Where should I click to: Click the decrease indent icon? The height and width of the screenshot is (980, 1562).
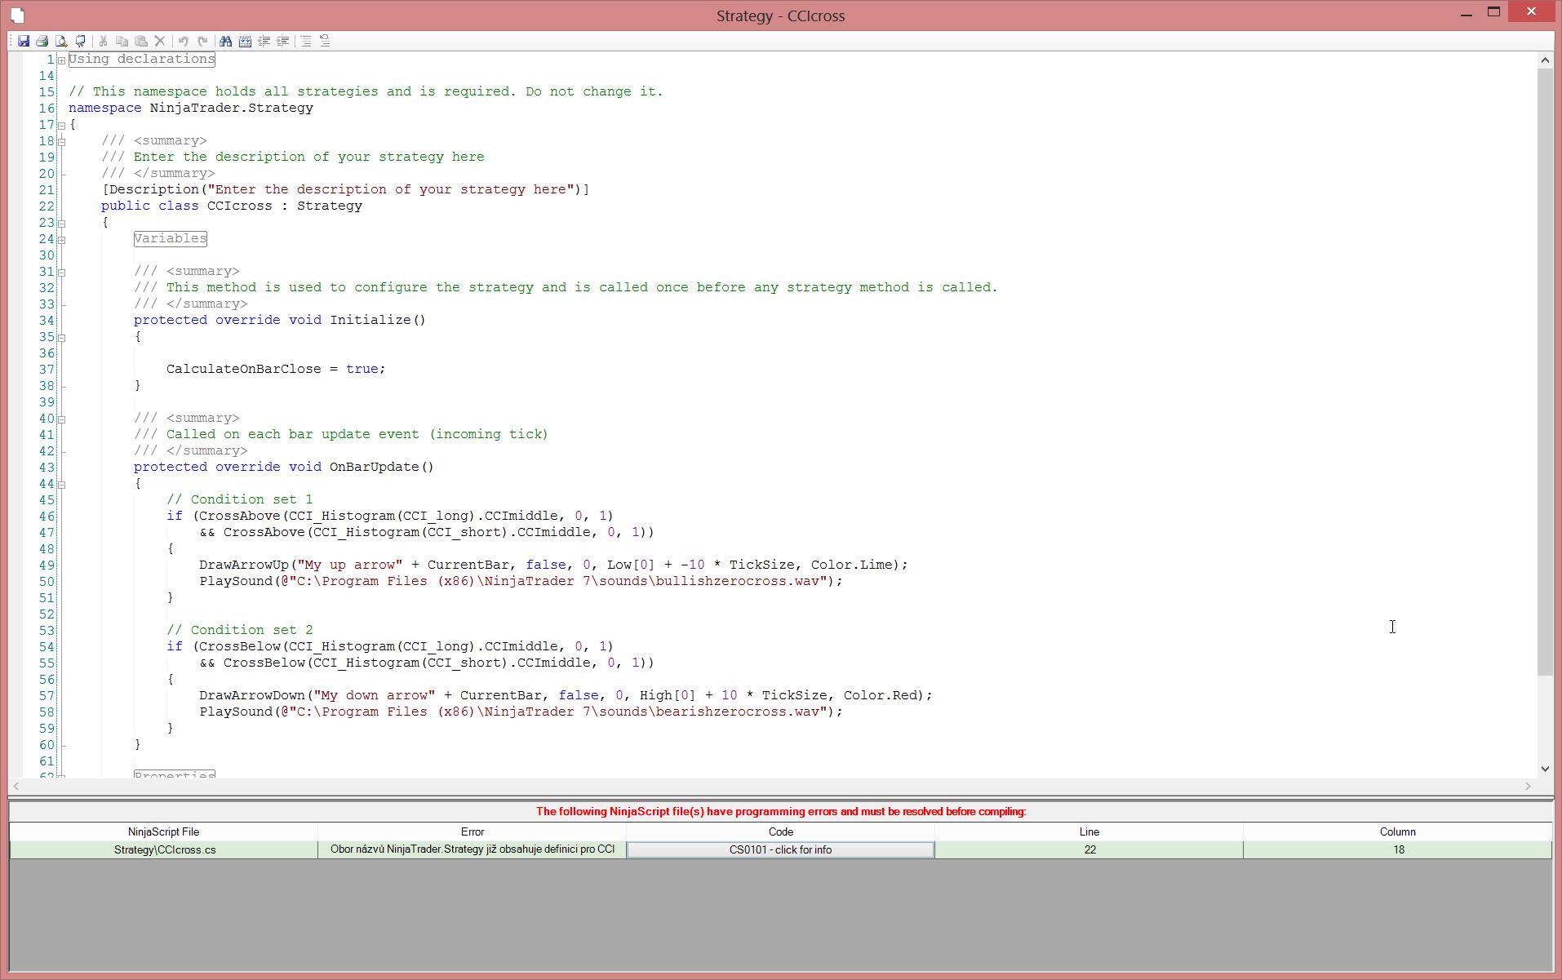[x=264, y=41]
